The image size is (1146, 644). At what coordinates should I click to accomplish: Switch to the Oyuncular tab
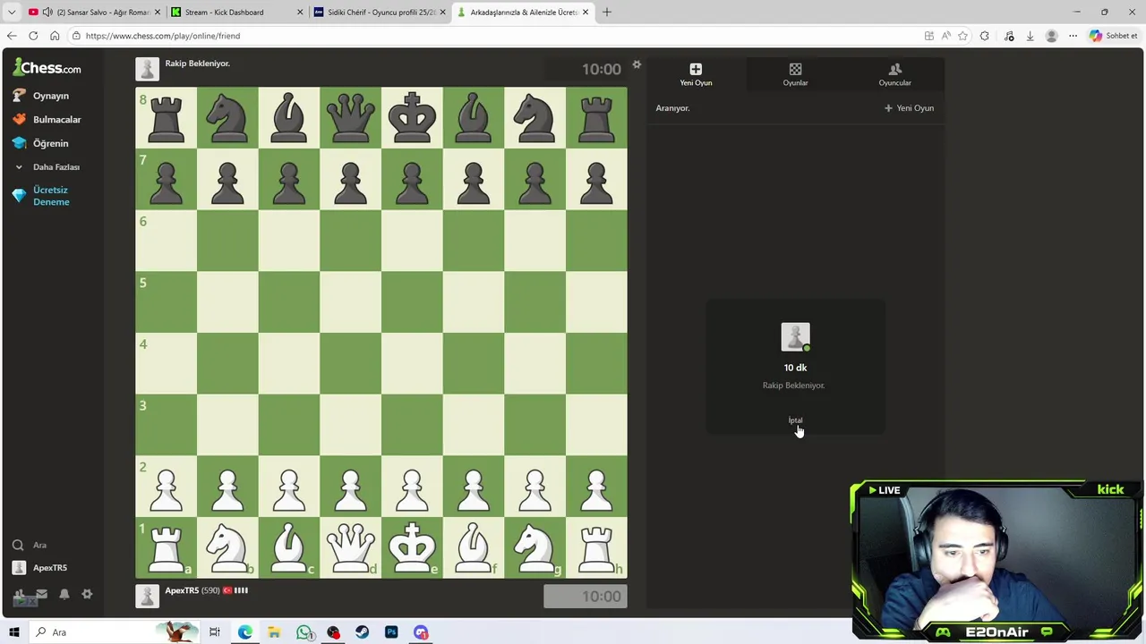coord(894,74)
